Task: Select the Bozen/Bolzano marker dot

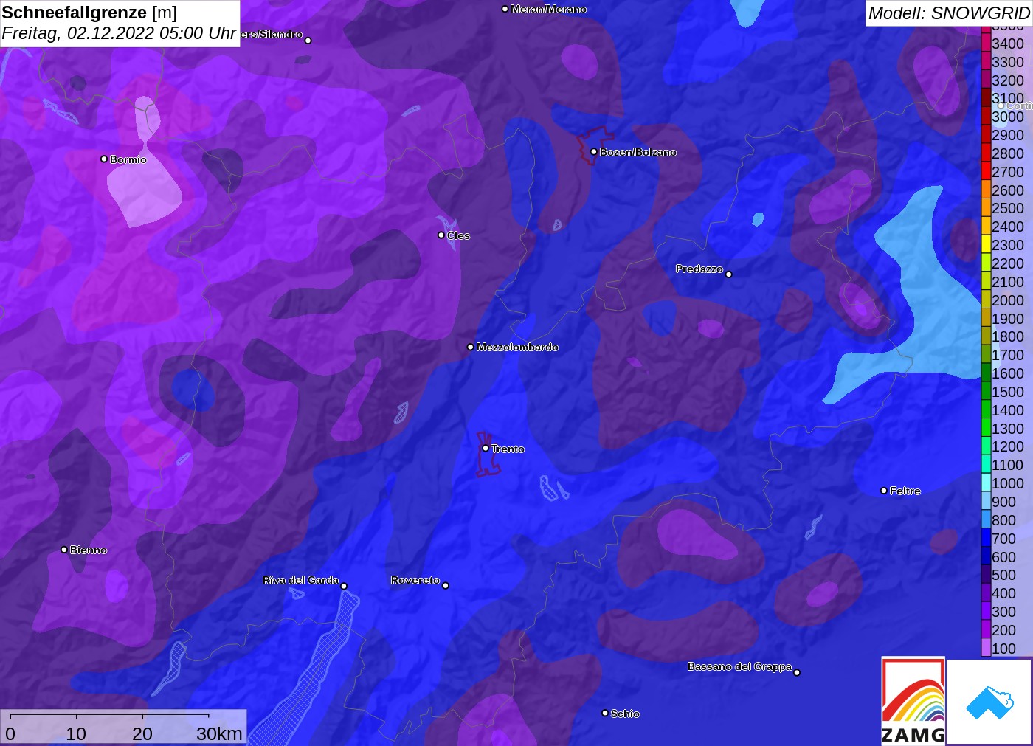Action: tap(594, 152)
